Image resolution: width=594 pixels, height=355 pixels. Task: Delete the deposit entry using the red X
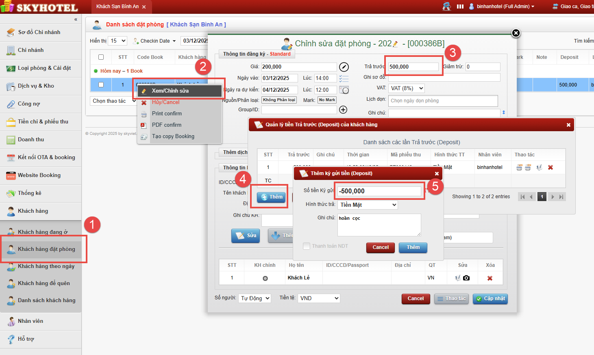(550, 167)
